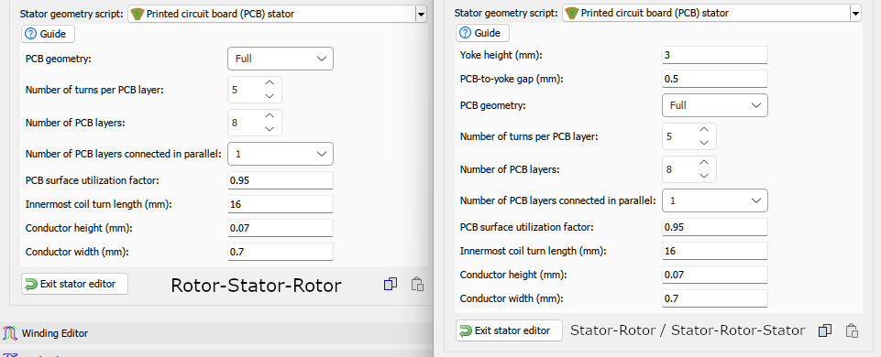Edit innermost coil turn length in right panel
Viewport: 881px width, 357px height.
pos(715,251)
